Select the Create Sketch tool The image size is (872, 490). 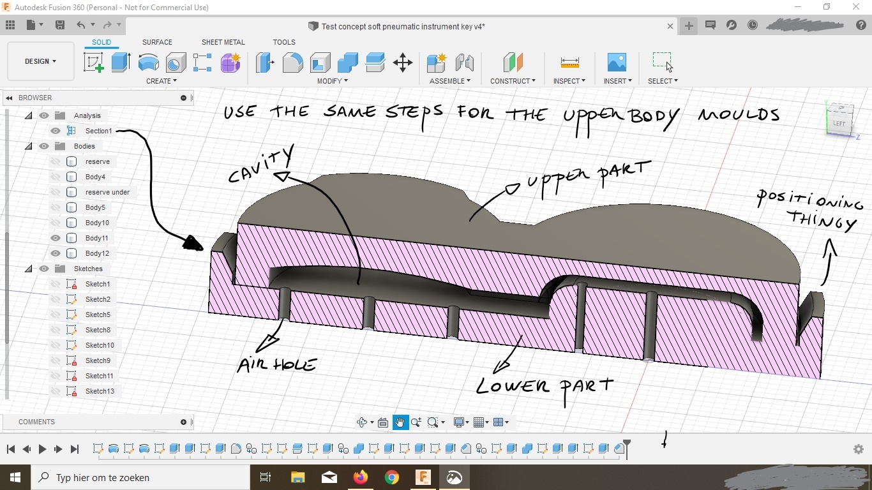pos(94,63)
